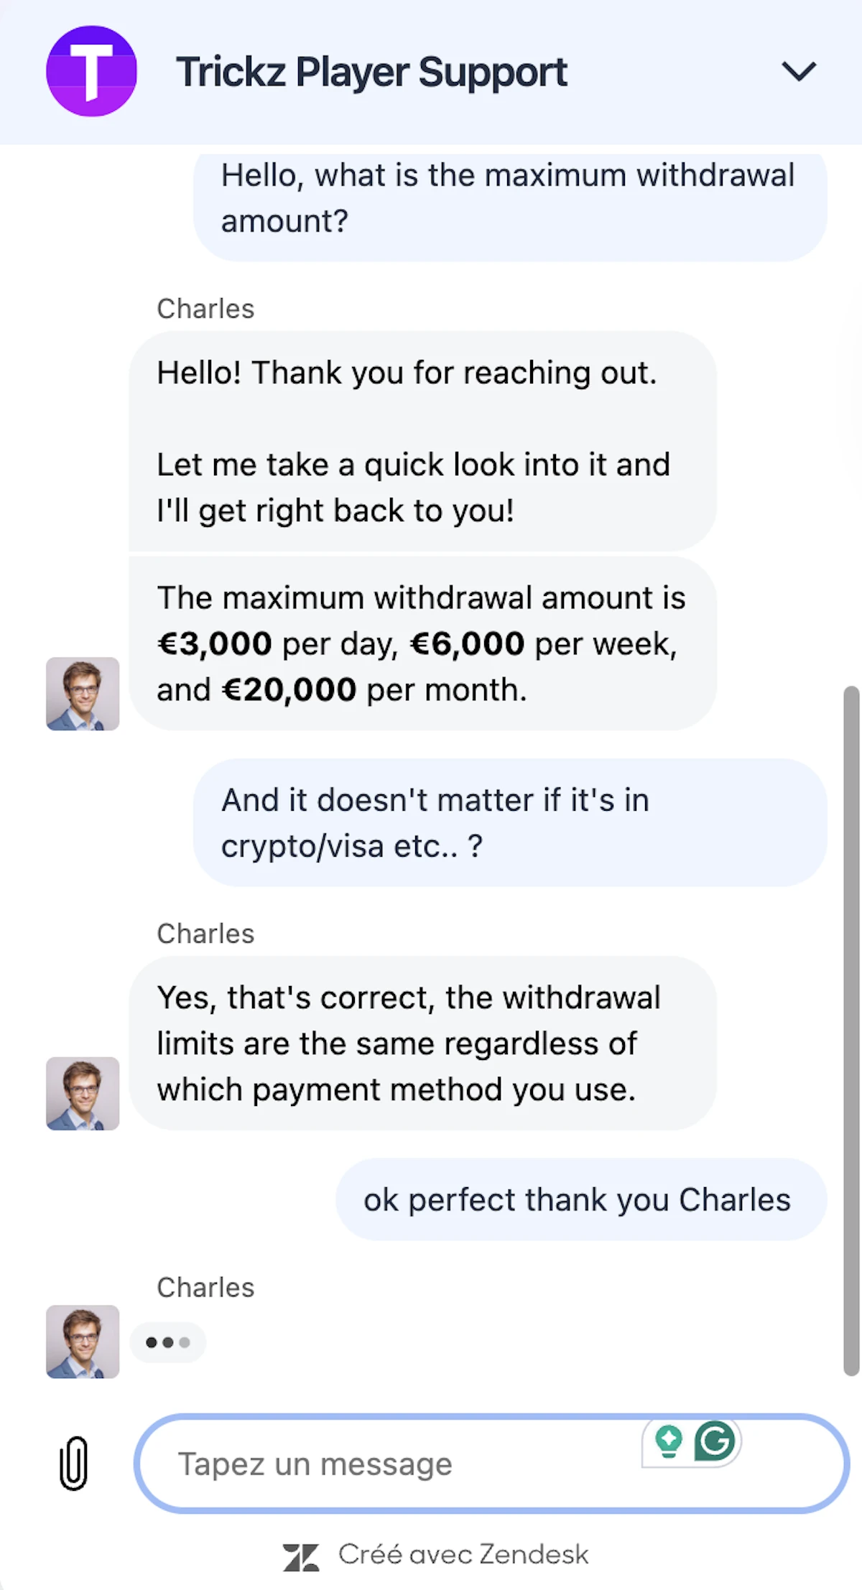Click the paperclip attachment icon
The height and width of the screenshot is (1590, 862).
[x=73, y=1463]
